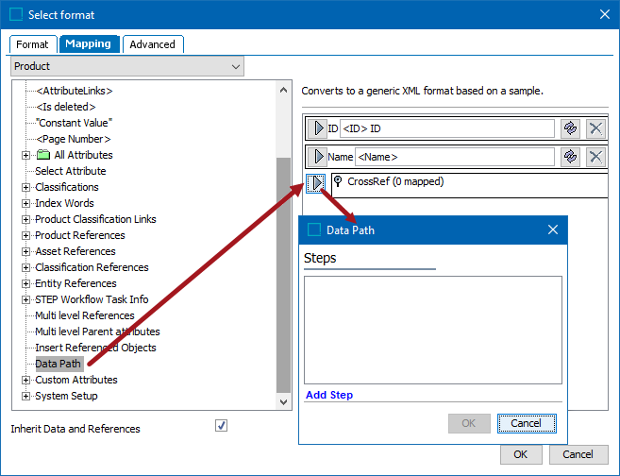Select the Custom Attributes tree label

point(76,380)
